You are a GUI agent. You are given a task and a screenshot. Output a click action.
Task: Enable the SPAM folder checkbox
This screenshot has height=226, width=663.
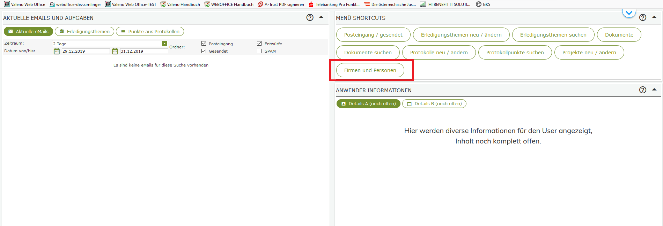point(259,51)
